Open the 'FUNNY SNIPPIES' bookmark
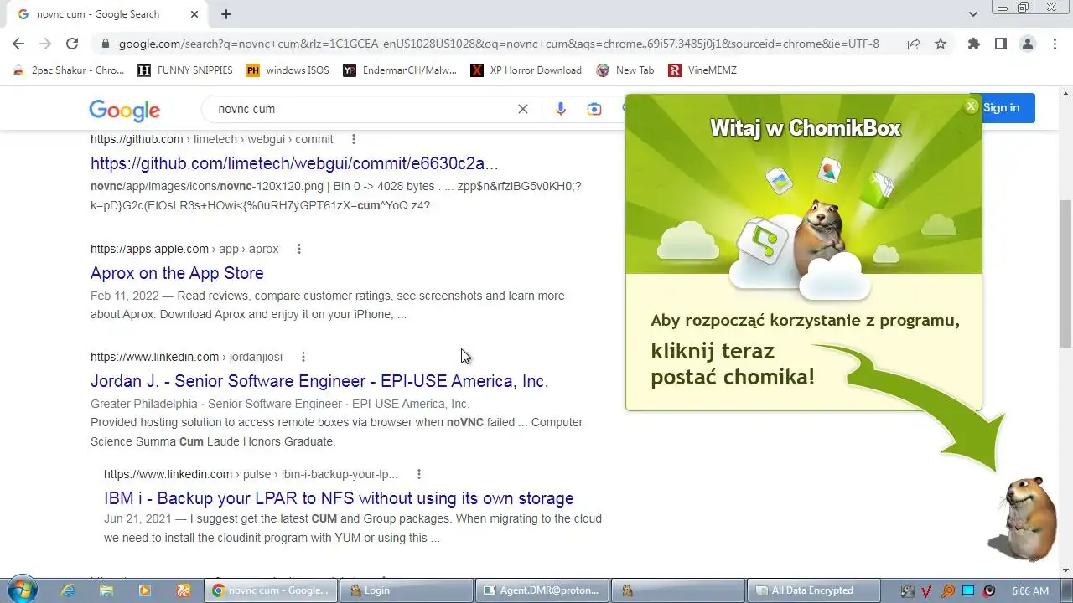Image resolution: width=1073 pixels, height=603 pixels. pyautogui.click(x=185, y=70)
